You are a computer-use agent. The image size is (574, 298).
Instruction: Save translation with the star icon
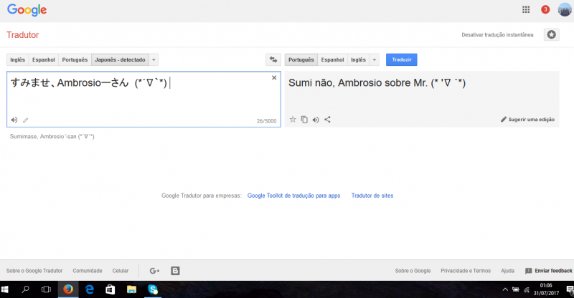(x=293, y=119)
